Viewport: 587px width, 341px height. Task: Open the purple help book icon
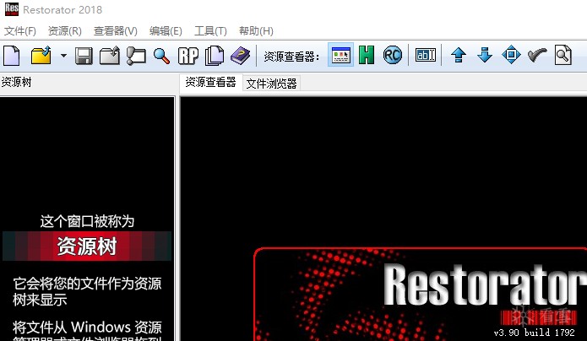tap(240, 56)
